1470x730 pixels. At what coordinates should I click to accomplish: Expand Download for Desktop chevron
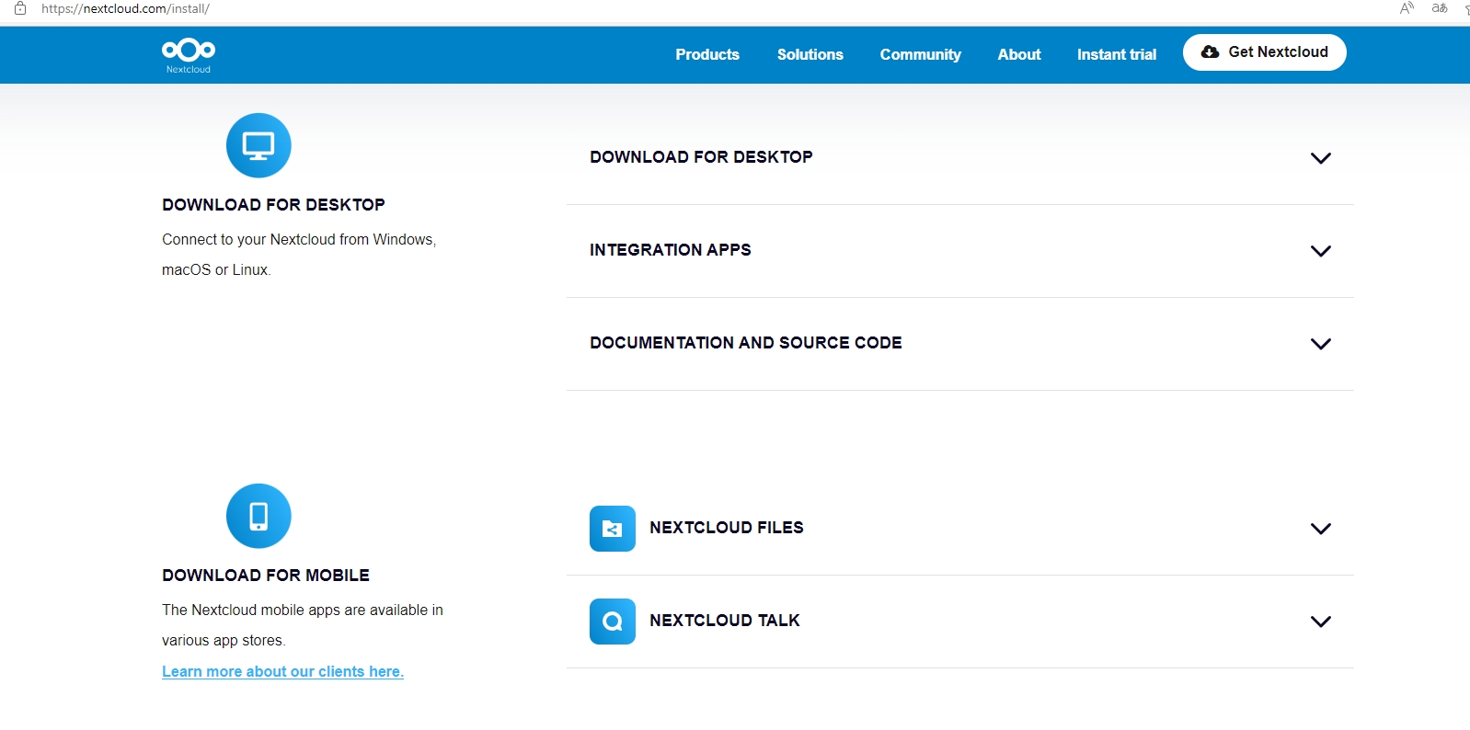click(1320, 158)
